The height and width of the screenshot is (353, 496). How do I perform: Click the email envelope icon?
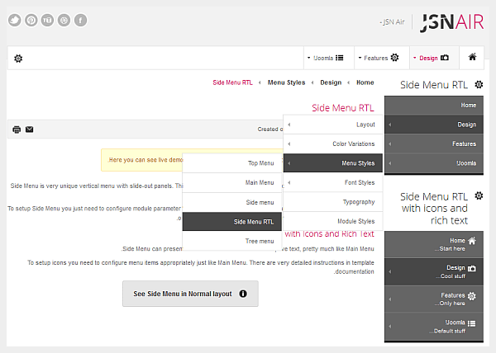point(30,129)
